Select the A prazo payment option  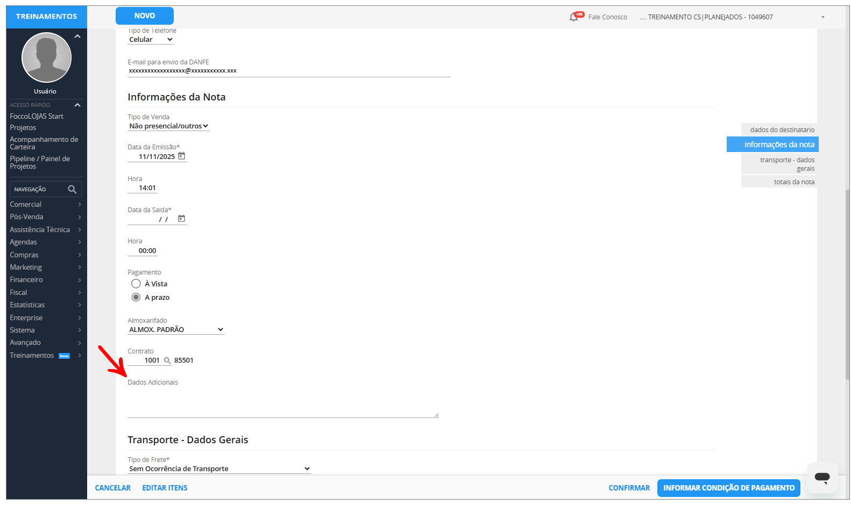coord(136,297)
